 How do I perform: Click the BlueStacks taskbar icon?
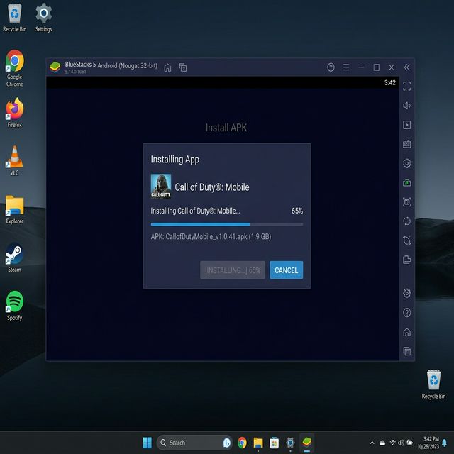pos(306,443)
